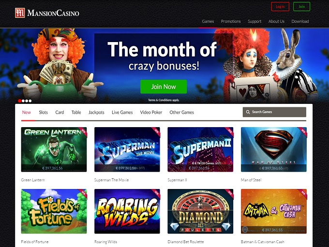Select the last carousel dot
The image size is (329, 247).
tap(30, 101)
